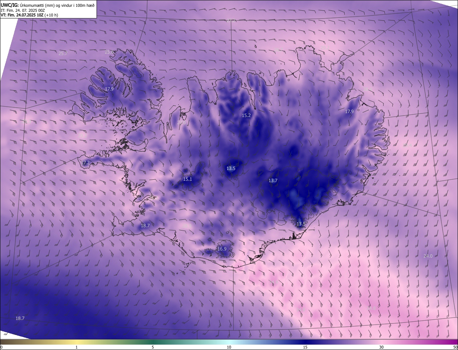Viewport: 458px width, 350px height.
Task: Click the 25.7 value label
Action: pyautogui.click(x=63, y=53)
